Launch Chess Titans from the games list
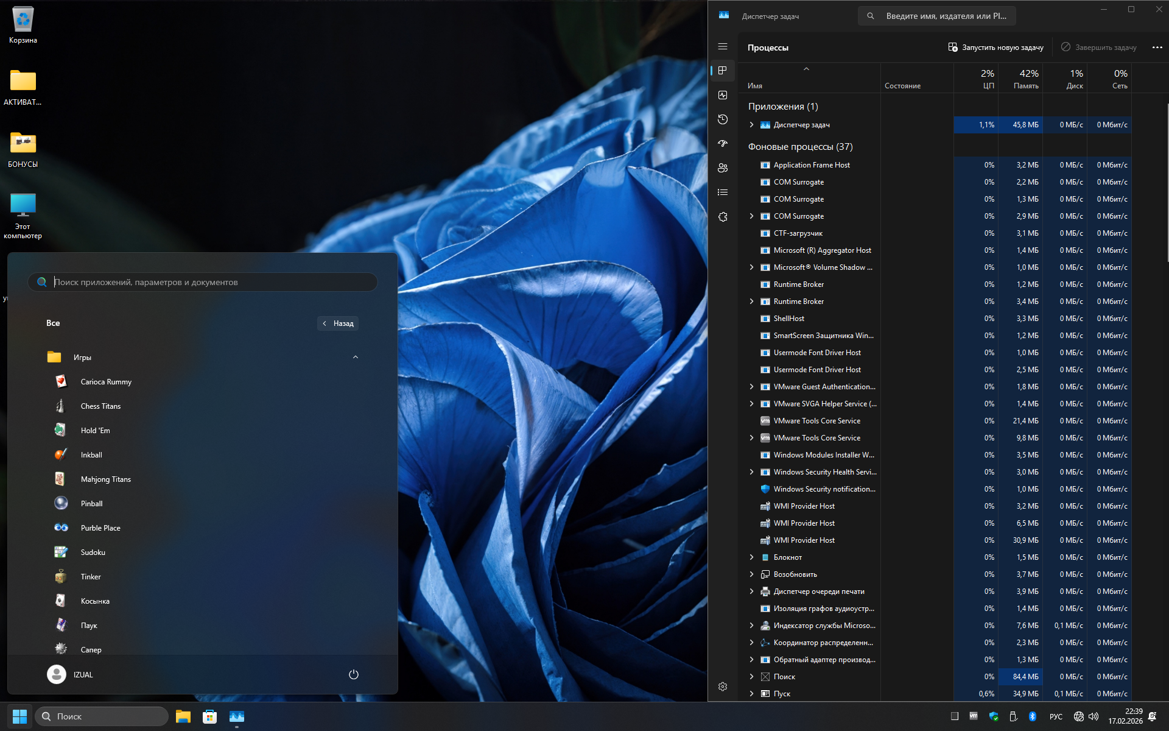 [100, 406]
